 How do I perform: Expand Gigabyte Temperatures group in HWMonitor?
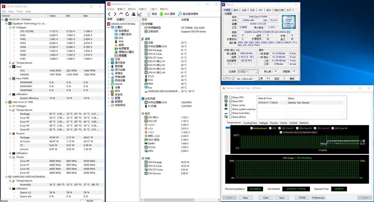click(x=10, y=63)
